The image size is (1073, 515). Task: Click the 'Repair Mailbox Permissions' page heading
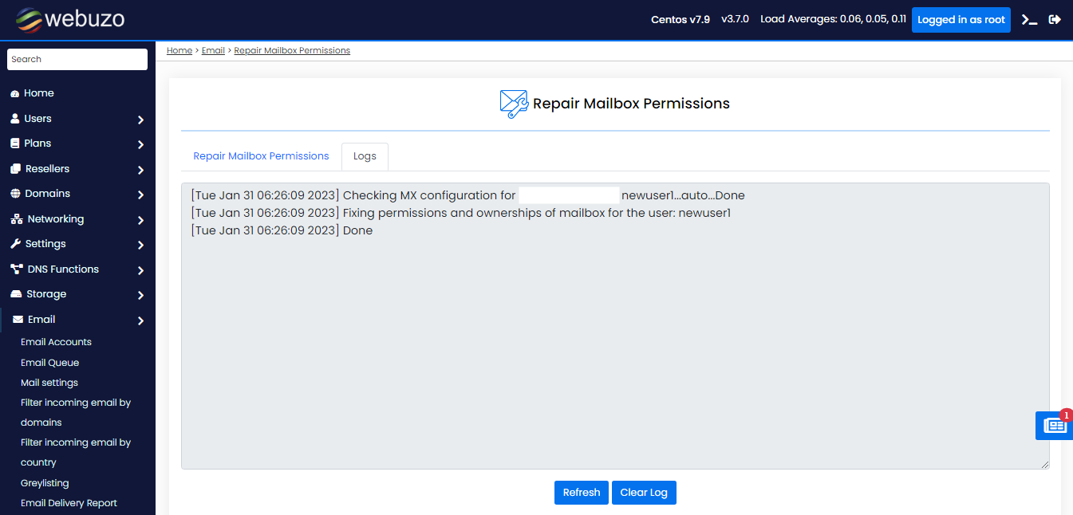tap(631, 104)
